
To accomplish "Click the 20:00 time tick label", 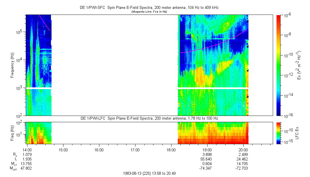I will [x=243, y=150].
